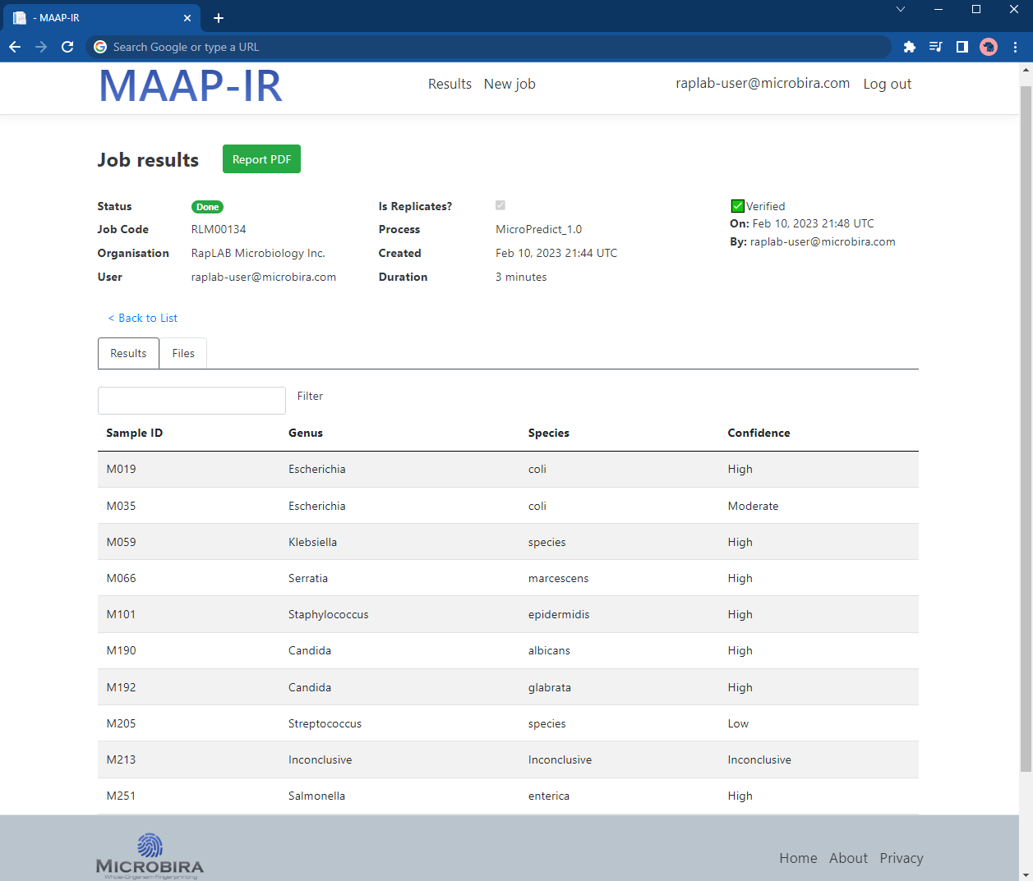The image size is (1033, 881).
Task: Open the browser extensions puzzle icon
Action: [x=909, y=47]
